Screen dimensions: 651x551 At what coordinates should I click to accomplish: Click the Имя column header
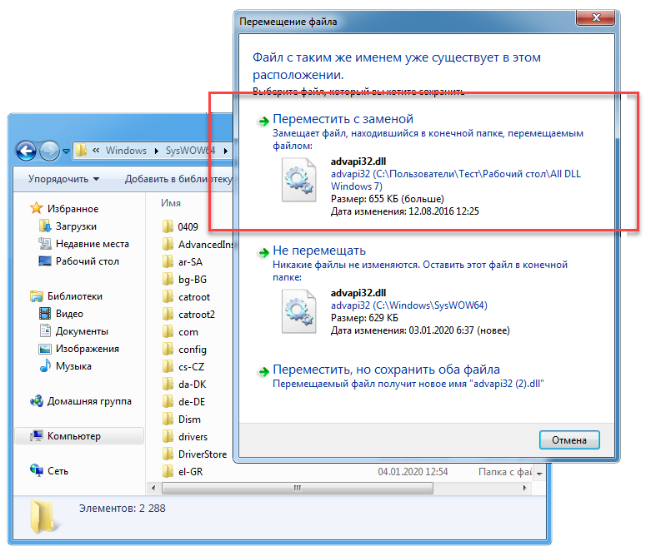point(171,203)
